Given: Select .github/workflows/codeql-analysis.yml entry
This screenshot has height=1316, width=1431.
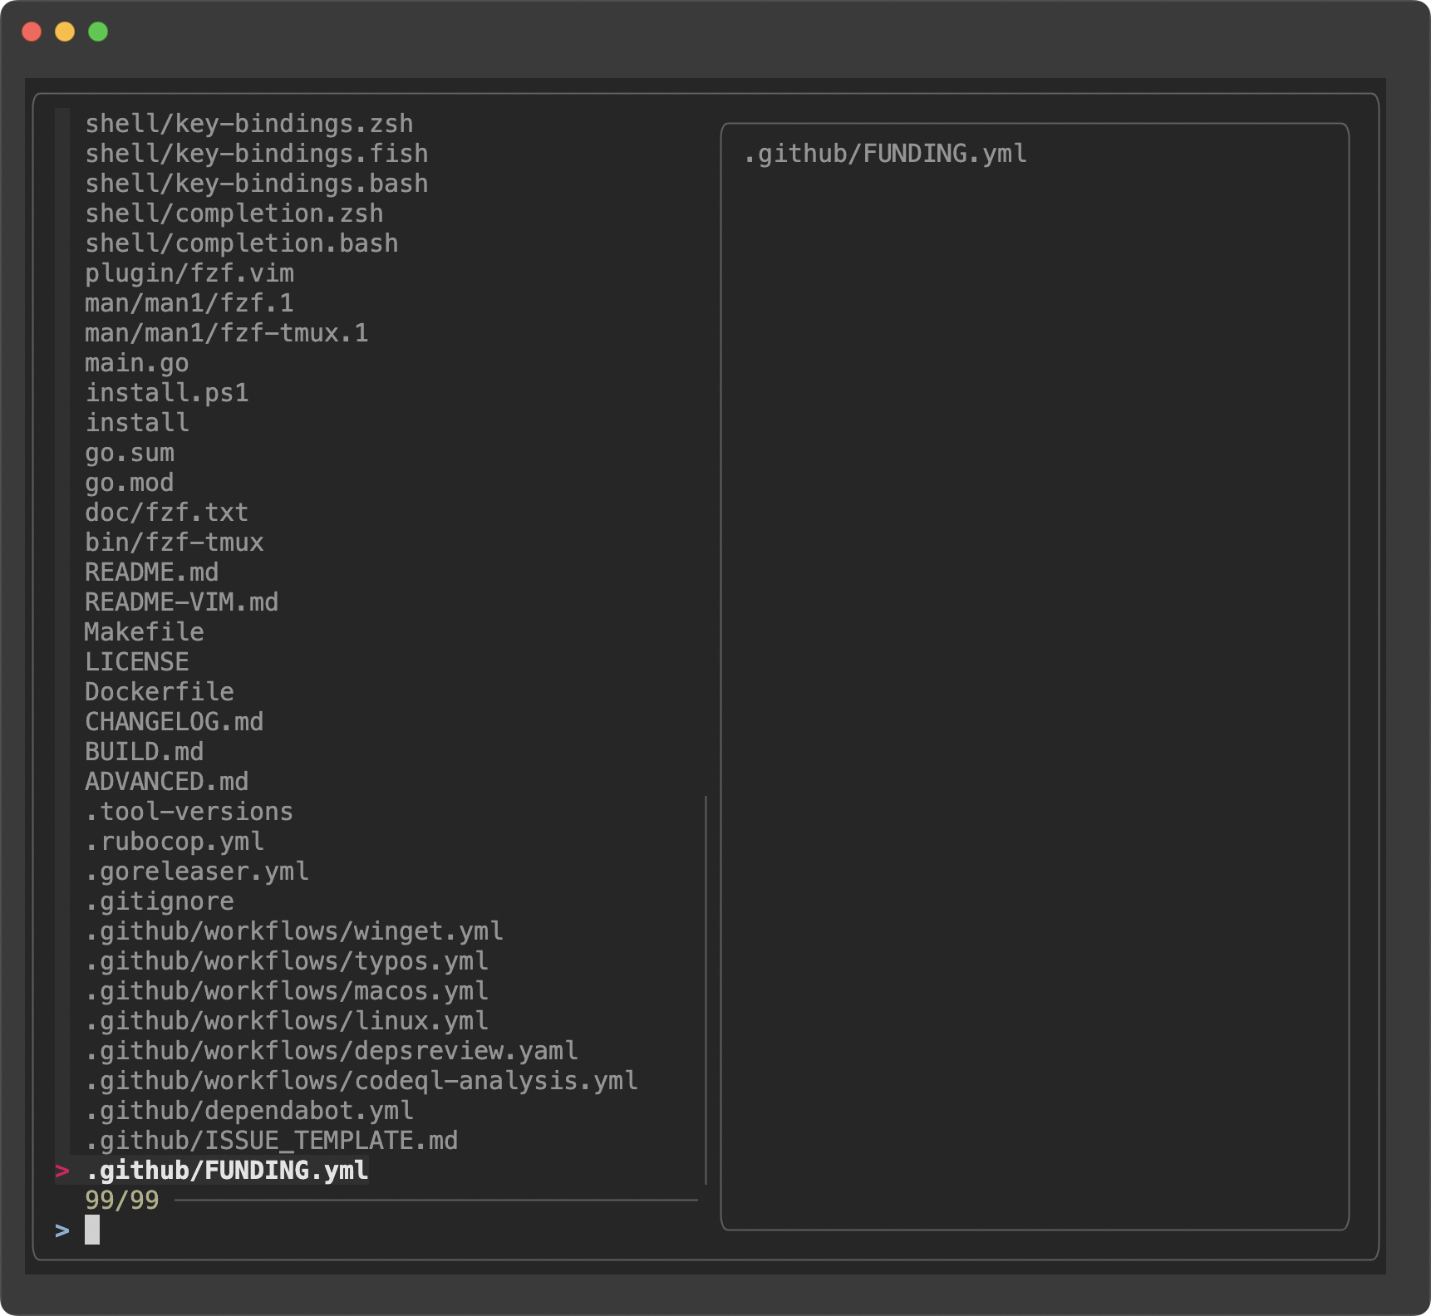Looking at the screenshot, I should click(x=361, y=1080).
